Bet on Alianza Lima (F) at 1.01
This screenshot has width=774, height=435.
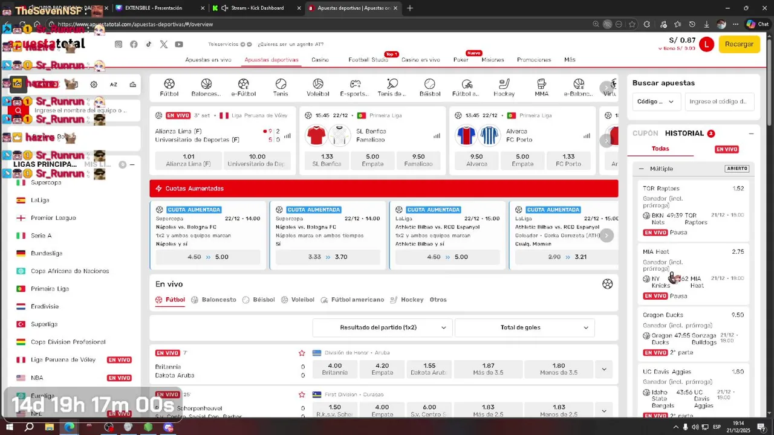(189, 160)
